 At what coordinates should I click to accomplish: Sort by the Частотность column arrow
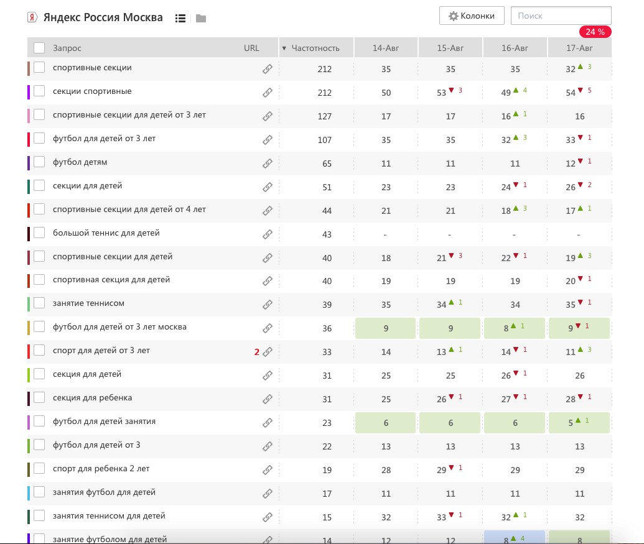[284, 48]
